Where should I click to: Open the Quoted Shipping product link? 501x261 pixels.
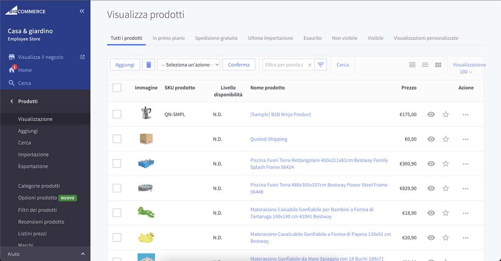(x=268, y=139)
